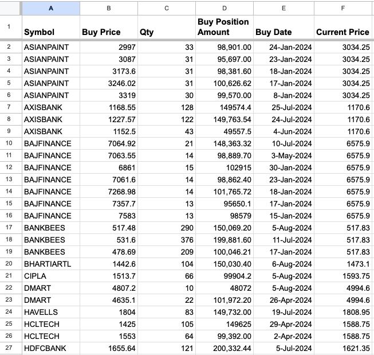Click buy price cell 4807.2
The height and width of the screenshot is (355, 374).
109,288
